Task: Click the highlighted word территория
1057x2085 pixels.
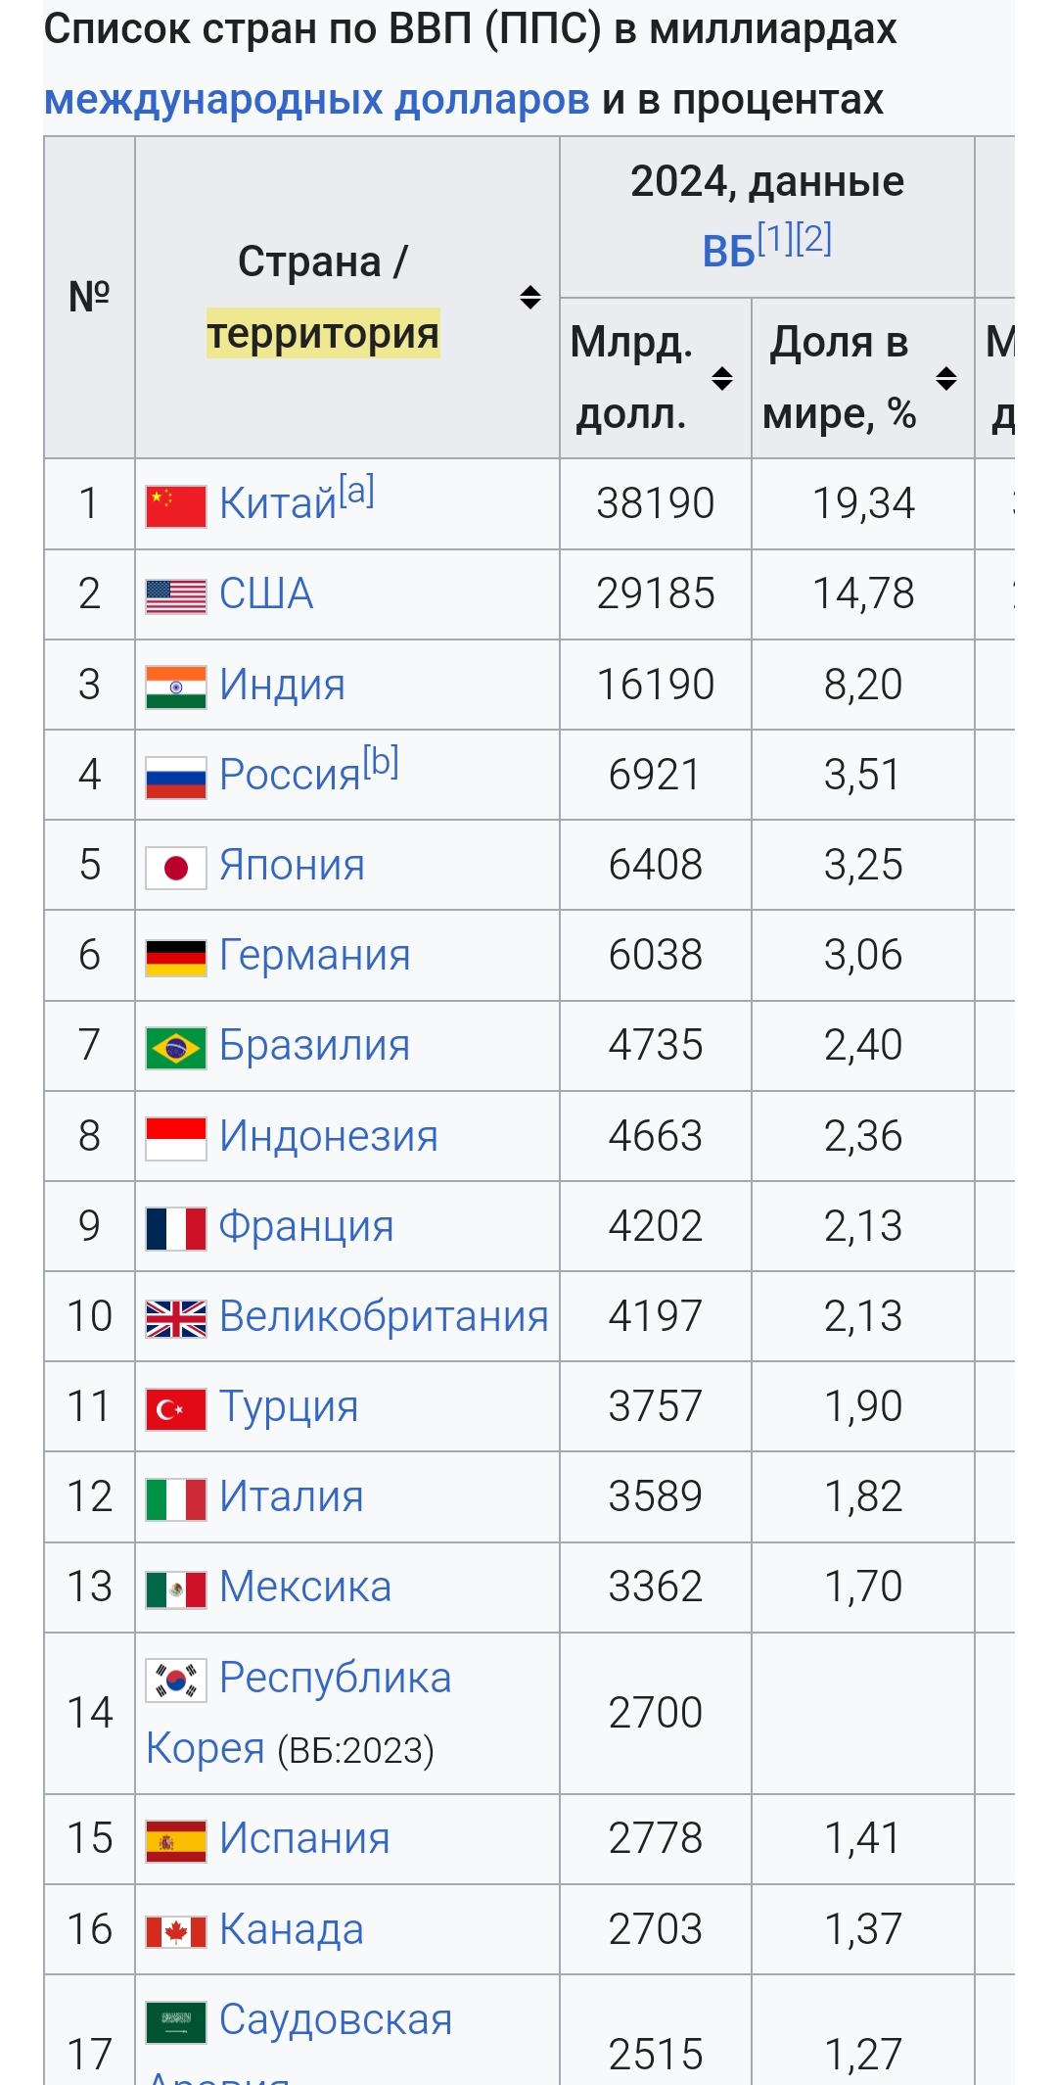Action: (x=323, y=333)
